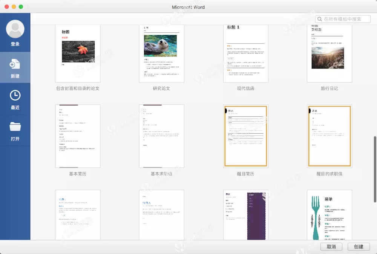The image size is (377, 254).
Task: Select the bottom-row template with blue 标题 heading
Action: click(x=78, y=215)
